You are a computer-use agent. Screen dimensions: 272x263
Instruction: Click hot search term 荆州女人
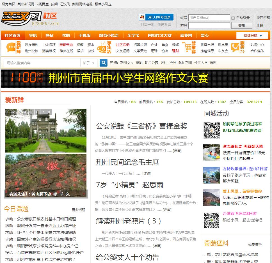point(127,63)
